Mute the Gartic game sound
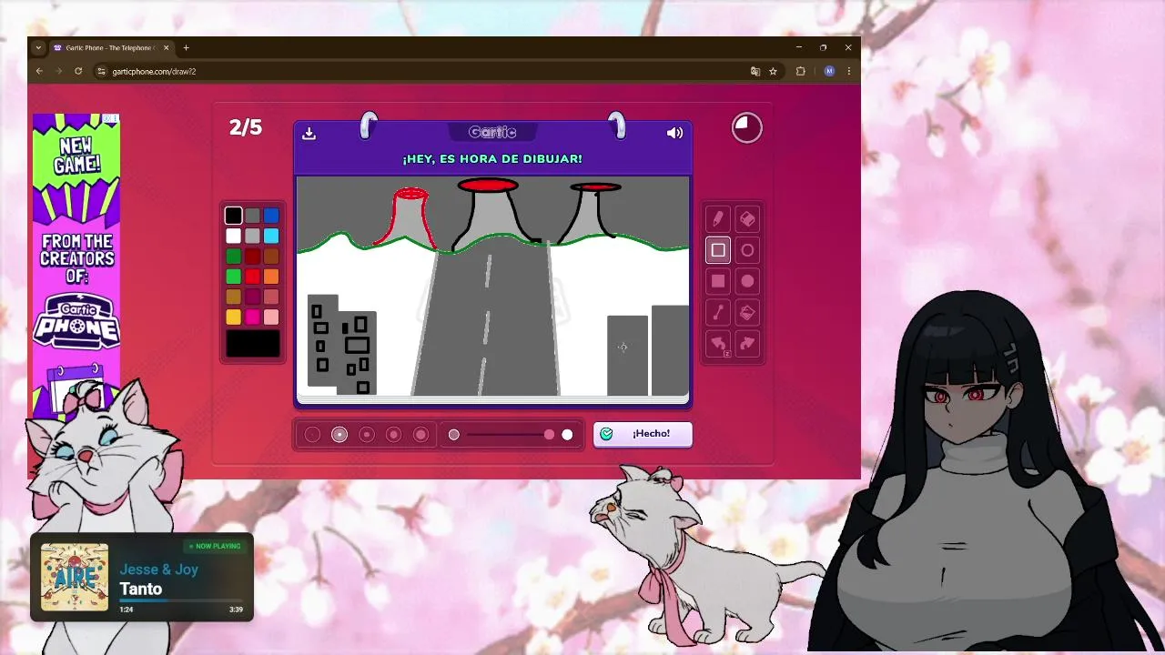 pos(674,133)
